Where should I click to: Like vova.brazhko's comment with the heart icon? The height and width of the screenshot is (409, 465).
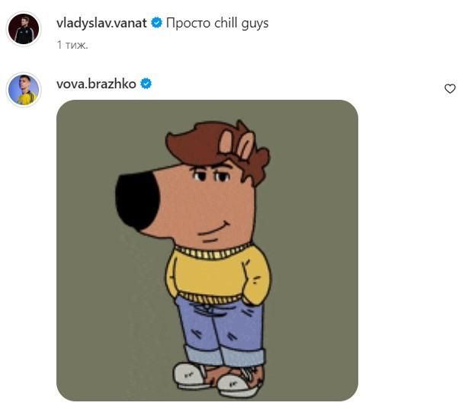[450, 88]
